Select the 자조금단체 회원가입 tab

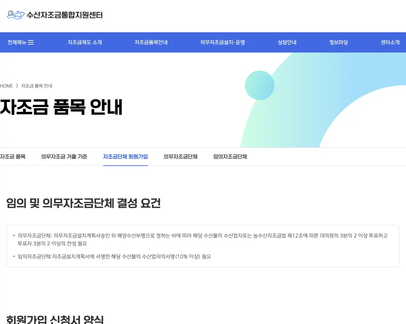[125, 157]
